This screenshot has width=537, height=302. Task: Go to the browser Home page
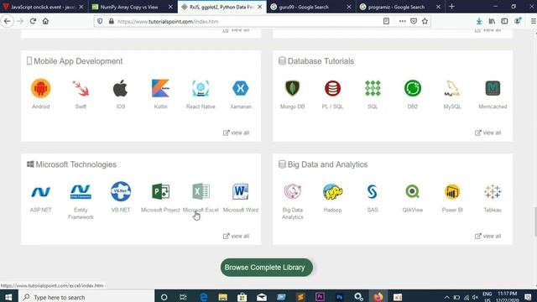pyautogui.click(x=45, y=21)
